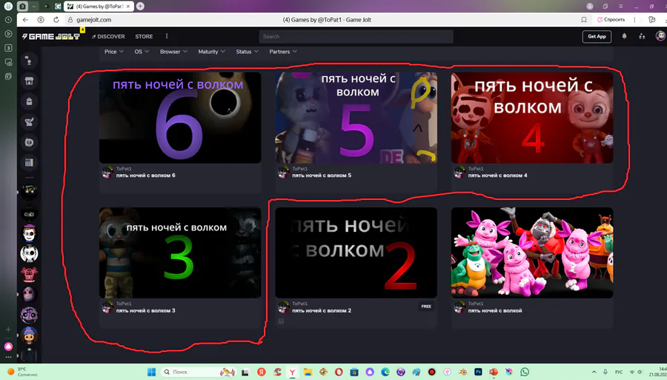Open the chat icon in Game Jolt sidebar
The width and height of the screenshot is (667, 380).
coord(29,61)
